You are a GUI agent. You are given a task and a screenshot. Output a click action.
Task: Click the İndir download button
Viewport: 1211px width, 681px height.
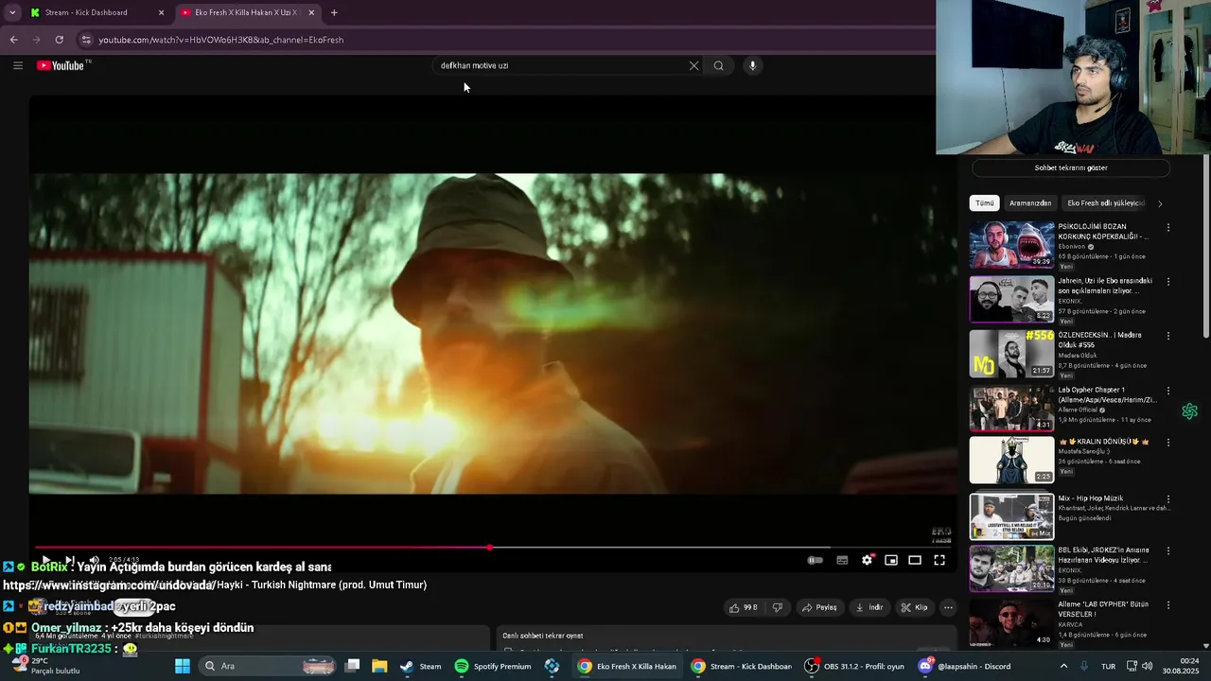pos(869,607)
